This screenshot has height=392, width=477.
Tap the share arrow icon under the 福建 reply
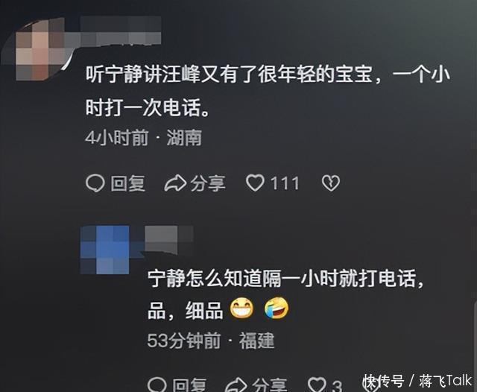click(x=236, y=385)
